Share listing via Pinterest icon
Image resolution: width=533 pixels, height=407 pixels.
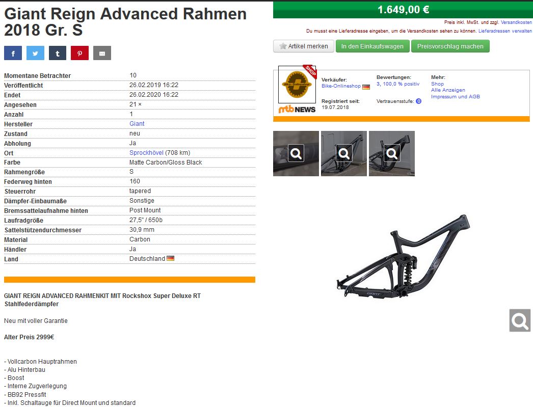(80, 53)
